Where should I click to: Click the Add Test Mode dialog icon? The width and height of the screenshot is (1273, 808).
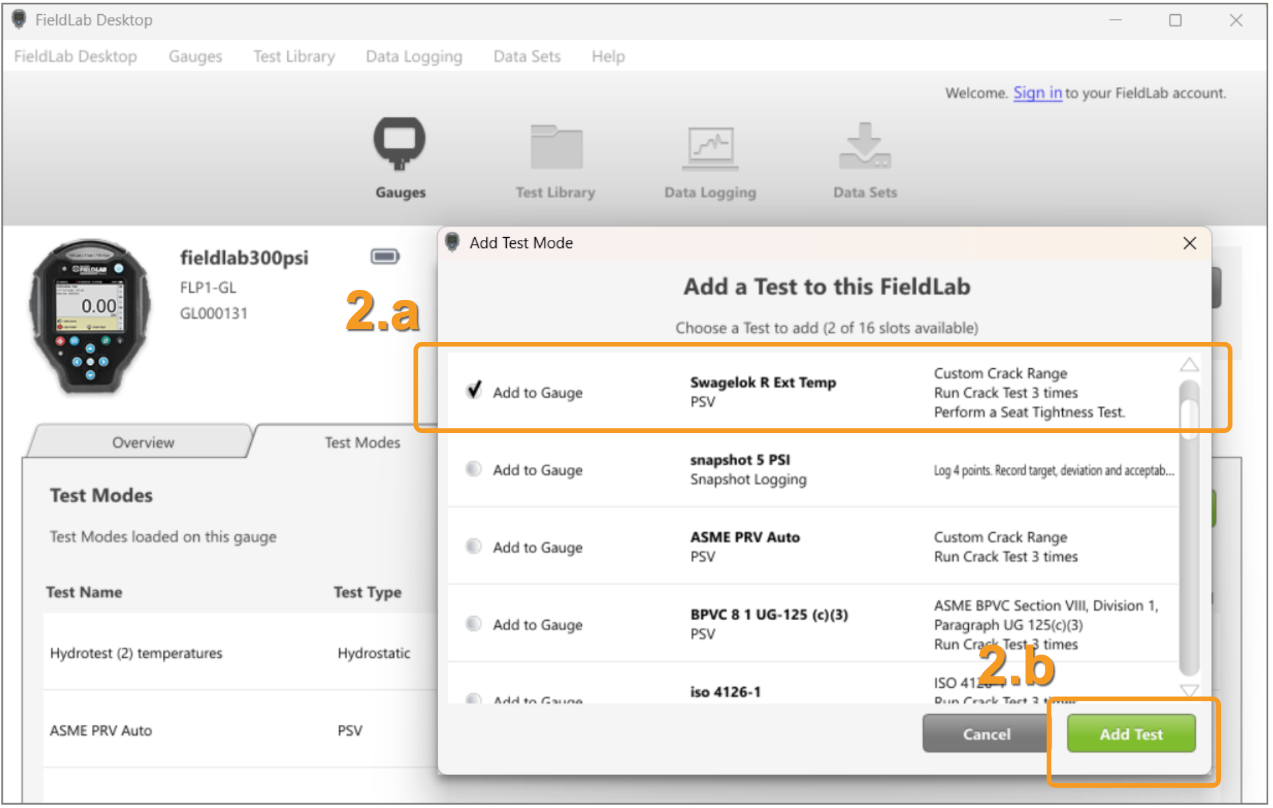(453, 242)
